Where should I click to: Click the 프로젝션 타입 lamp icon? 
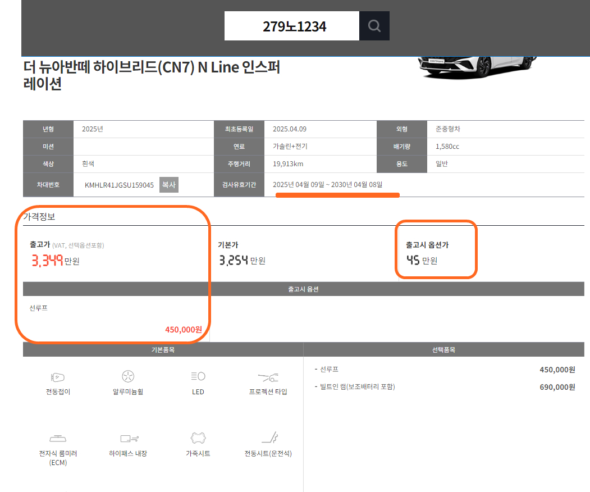pyautogui.click(x=268, y=377)
